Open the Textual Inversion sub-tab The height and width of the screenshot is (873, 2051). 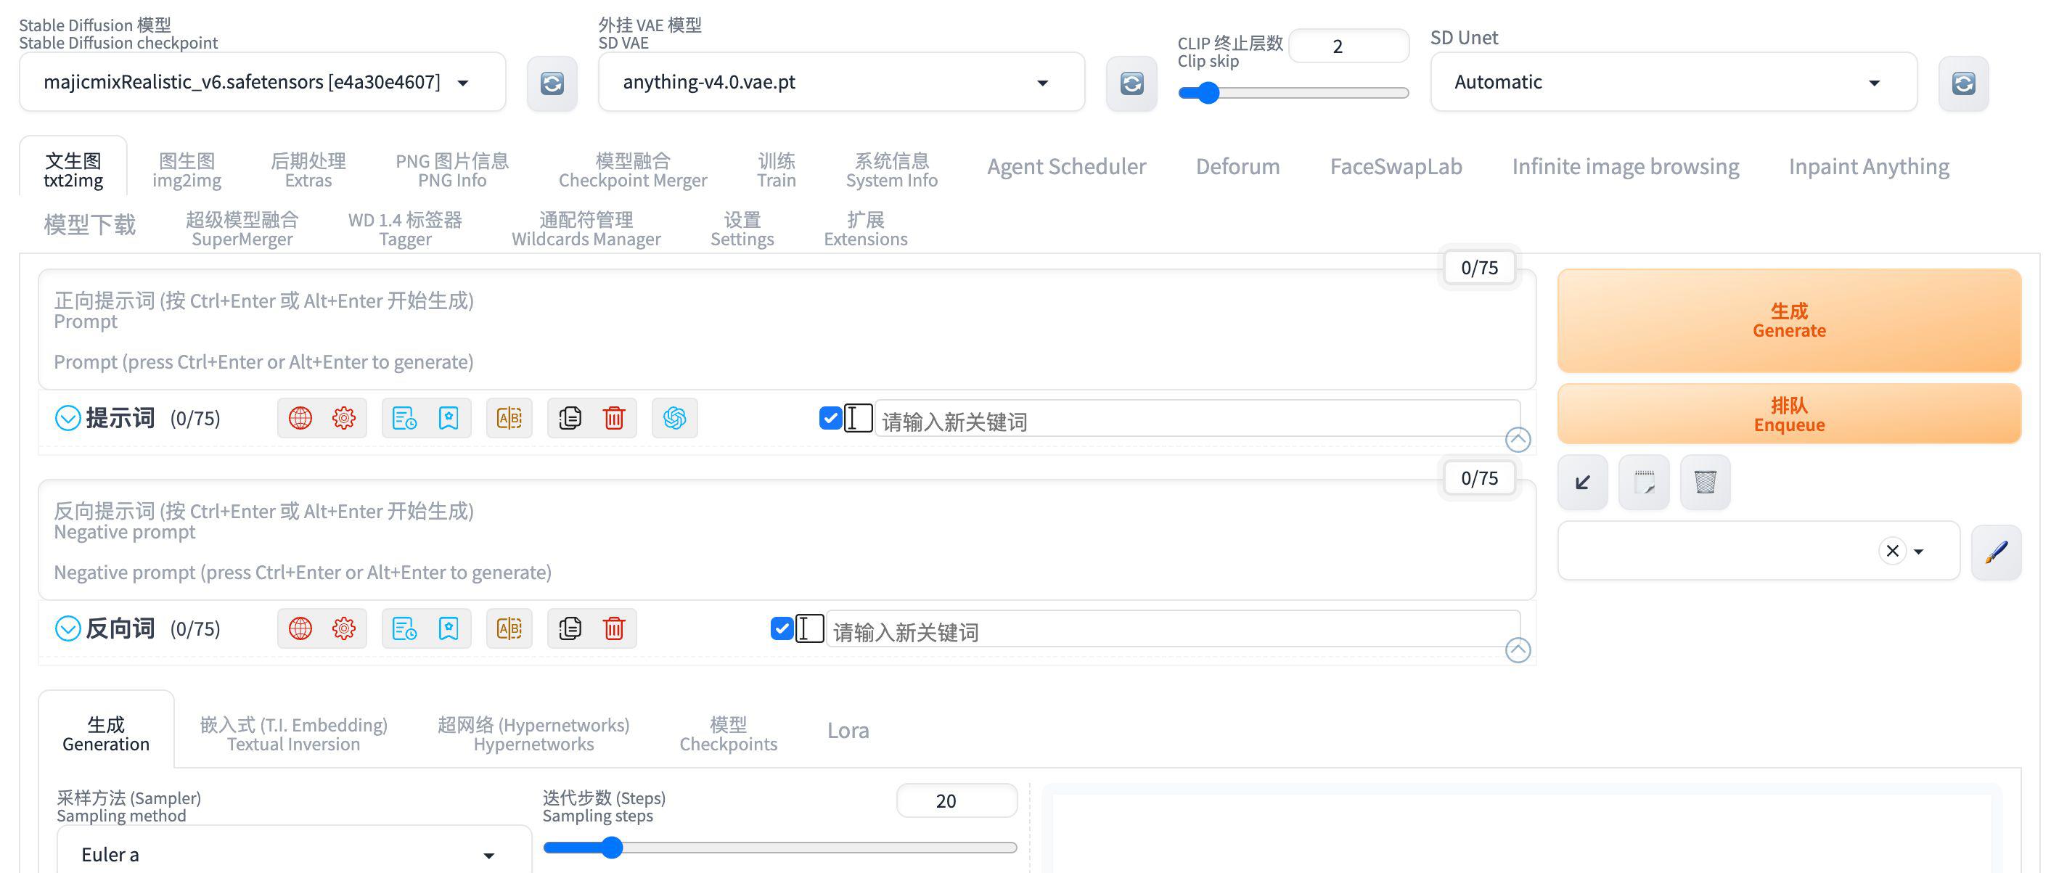(294, 734)
